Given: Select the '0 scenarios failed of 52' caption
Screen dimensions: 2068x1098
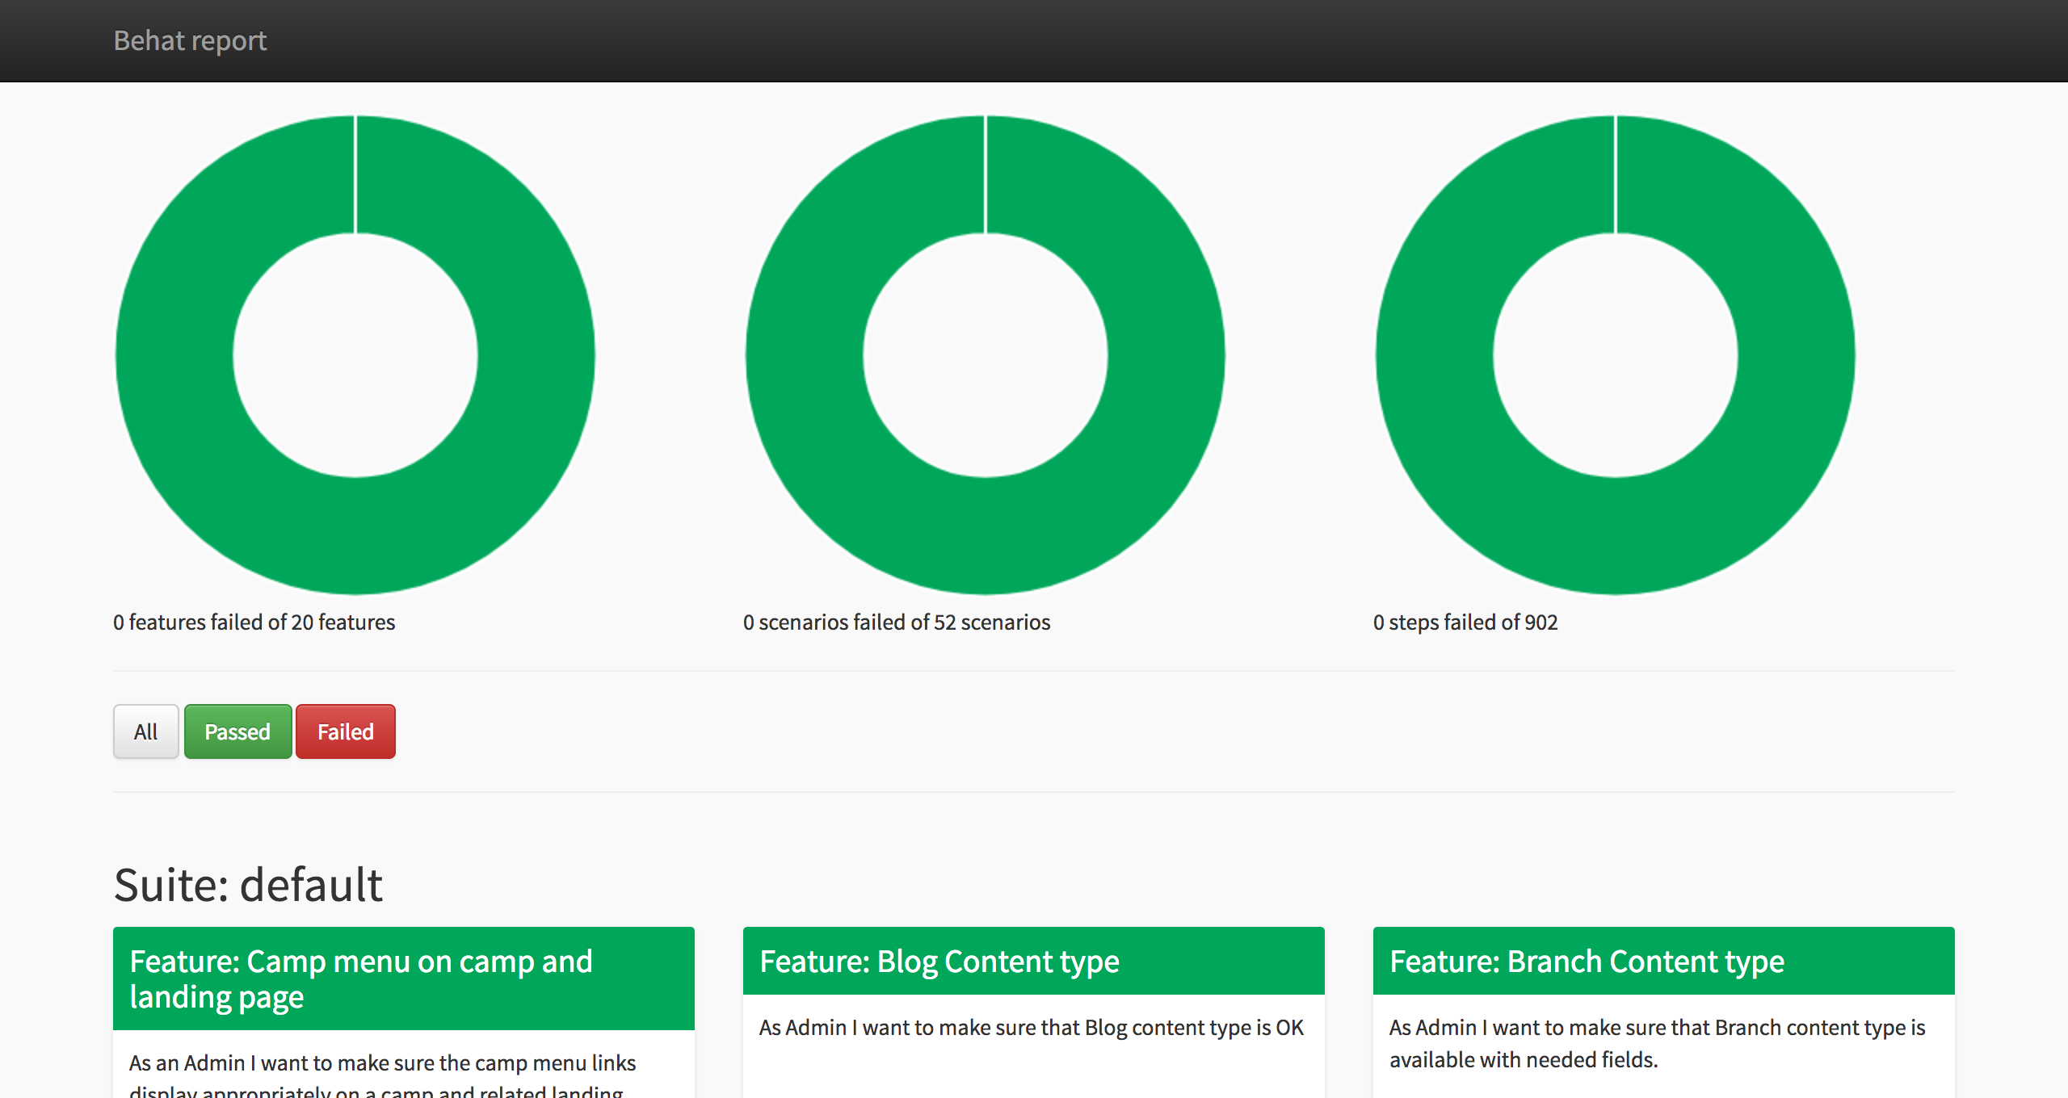Looking at the screenshot, I should tap(897, 622).
